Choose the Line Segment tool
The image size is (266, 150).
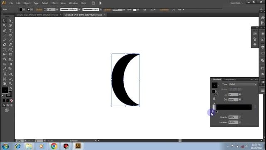click(x=5, y=35)
